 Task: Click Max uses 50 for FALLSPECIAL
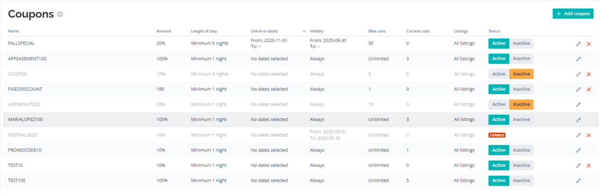371,43
